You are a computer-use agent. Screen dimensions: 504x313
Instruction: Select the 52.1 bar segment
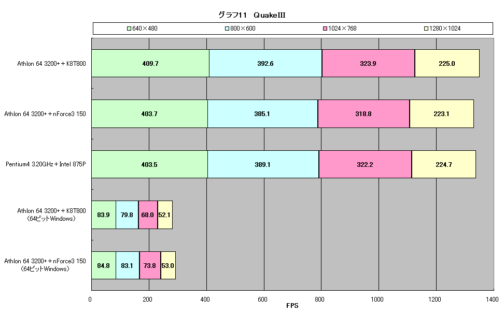pos(165,215)
